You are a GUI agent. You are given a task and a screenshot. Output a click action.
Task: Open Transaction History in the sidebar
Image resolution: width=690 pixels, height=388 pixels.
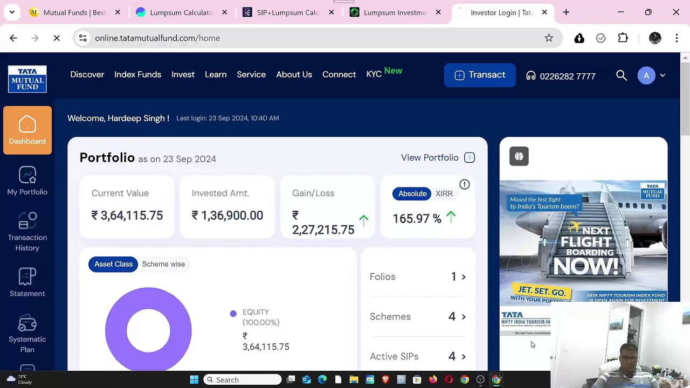[x=27, y=232]
